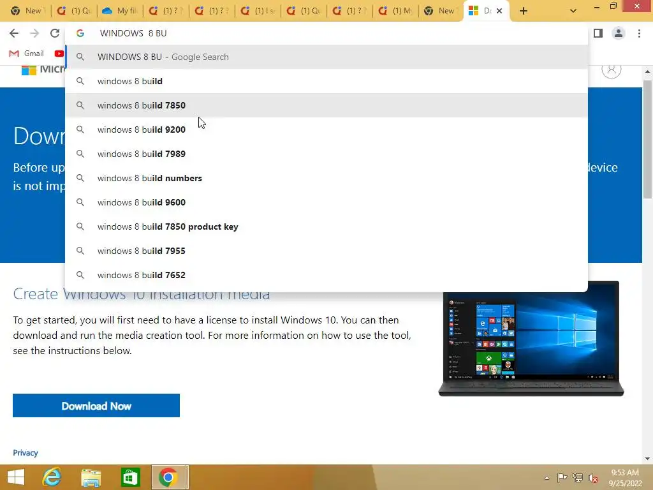
Task: Open the Chrome profile avatar
Action: coord(619,33)
